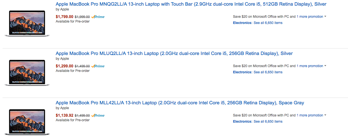Image resolution: width=348 pixels, height=139 pixels.
Task: Click '1 more promotion' on first listing
Action: point(310,17)
